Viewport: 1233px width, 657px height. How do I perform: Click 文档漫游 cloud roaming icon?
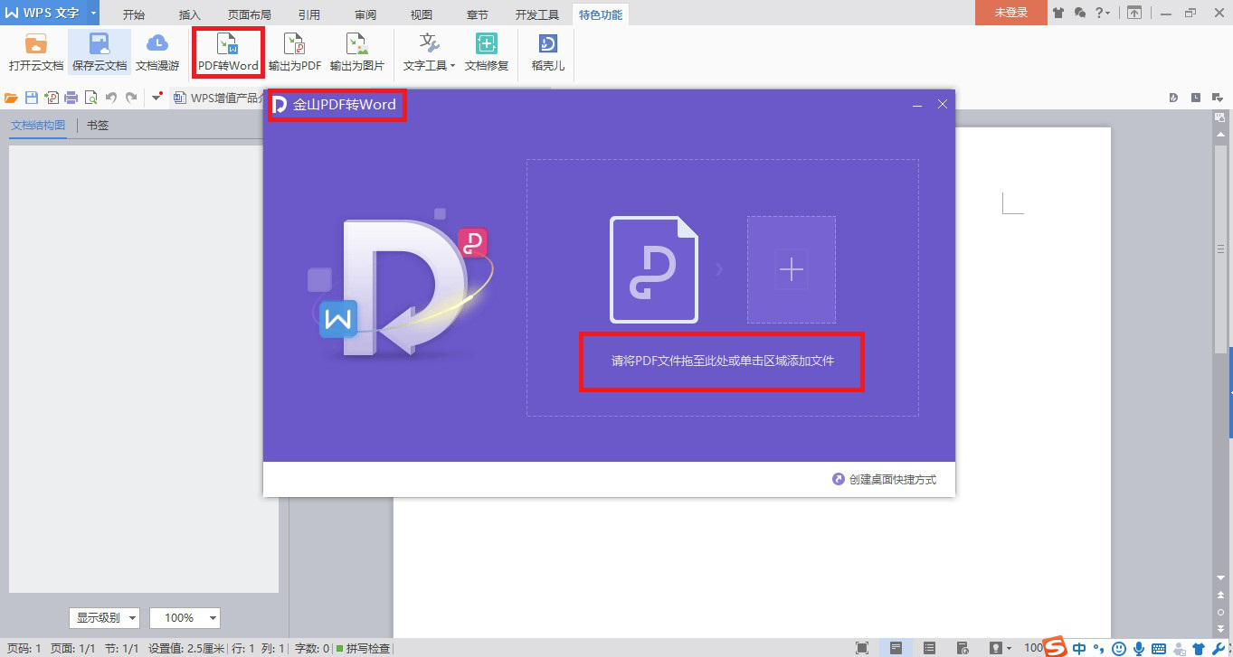click(157, 52)
